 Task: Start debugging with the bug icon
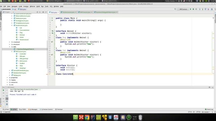(x=193, y=9)
